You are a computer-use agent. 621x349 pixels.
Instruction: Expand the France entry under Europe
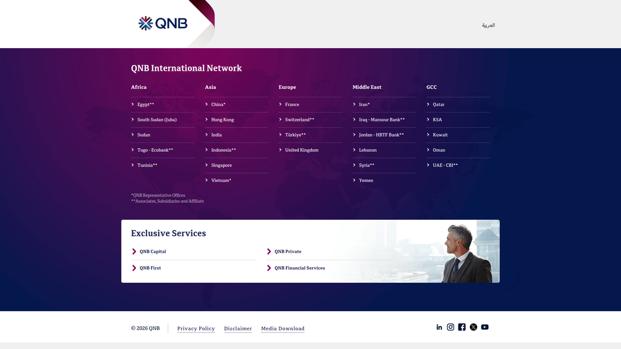pyautogui.click(x=292, y=104)
